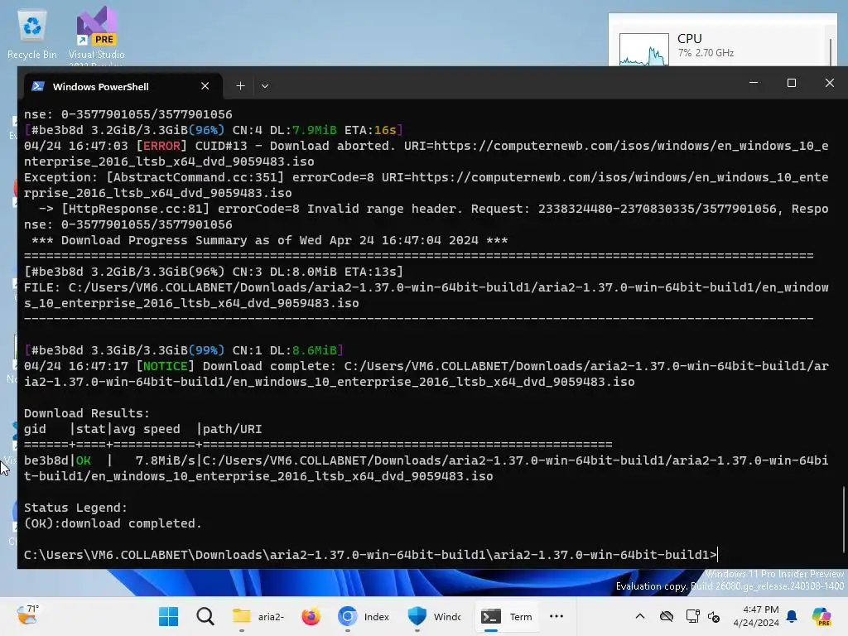This screenshot has height=636, width=848.
Task: Click the green NOTICE tag in the log
Action: pos(165,365)
